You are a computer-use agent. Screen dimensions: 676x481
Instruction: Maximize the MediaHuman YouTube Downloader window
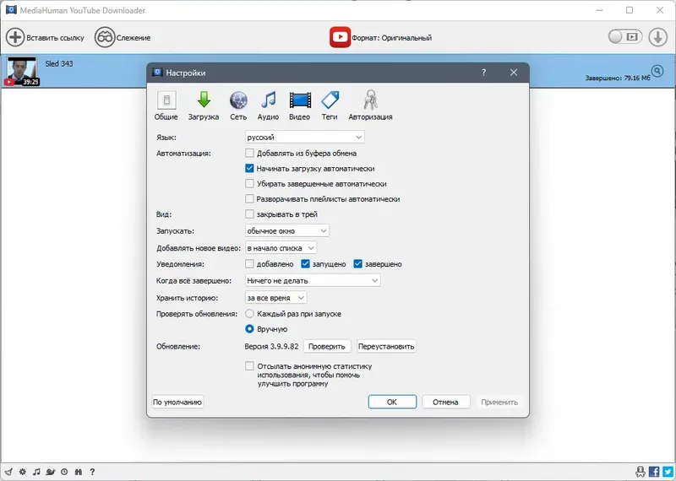click(x=630, y=10)
